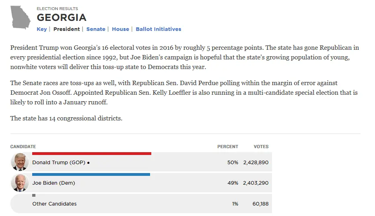Click the Other Candidates row label
Viewport: 375px width, 216px height.
(54, 204)
